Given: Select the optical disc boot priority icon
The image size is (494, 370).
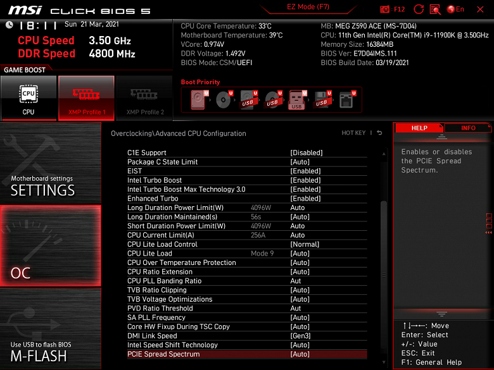Looking at the screenshot, I should [x=224, y=100].
